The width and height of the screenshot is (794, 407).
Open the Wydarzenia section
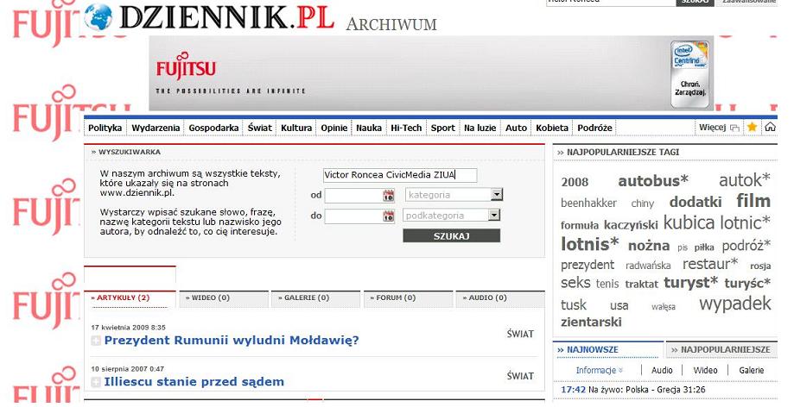156,128
